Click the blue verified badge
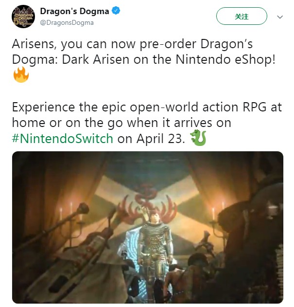Screen dimensions: 294x307 click(x=116, y=11)
